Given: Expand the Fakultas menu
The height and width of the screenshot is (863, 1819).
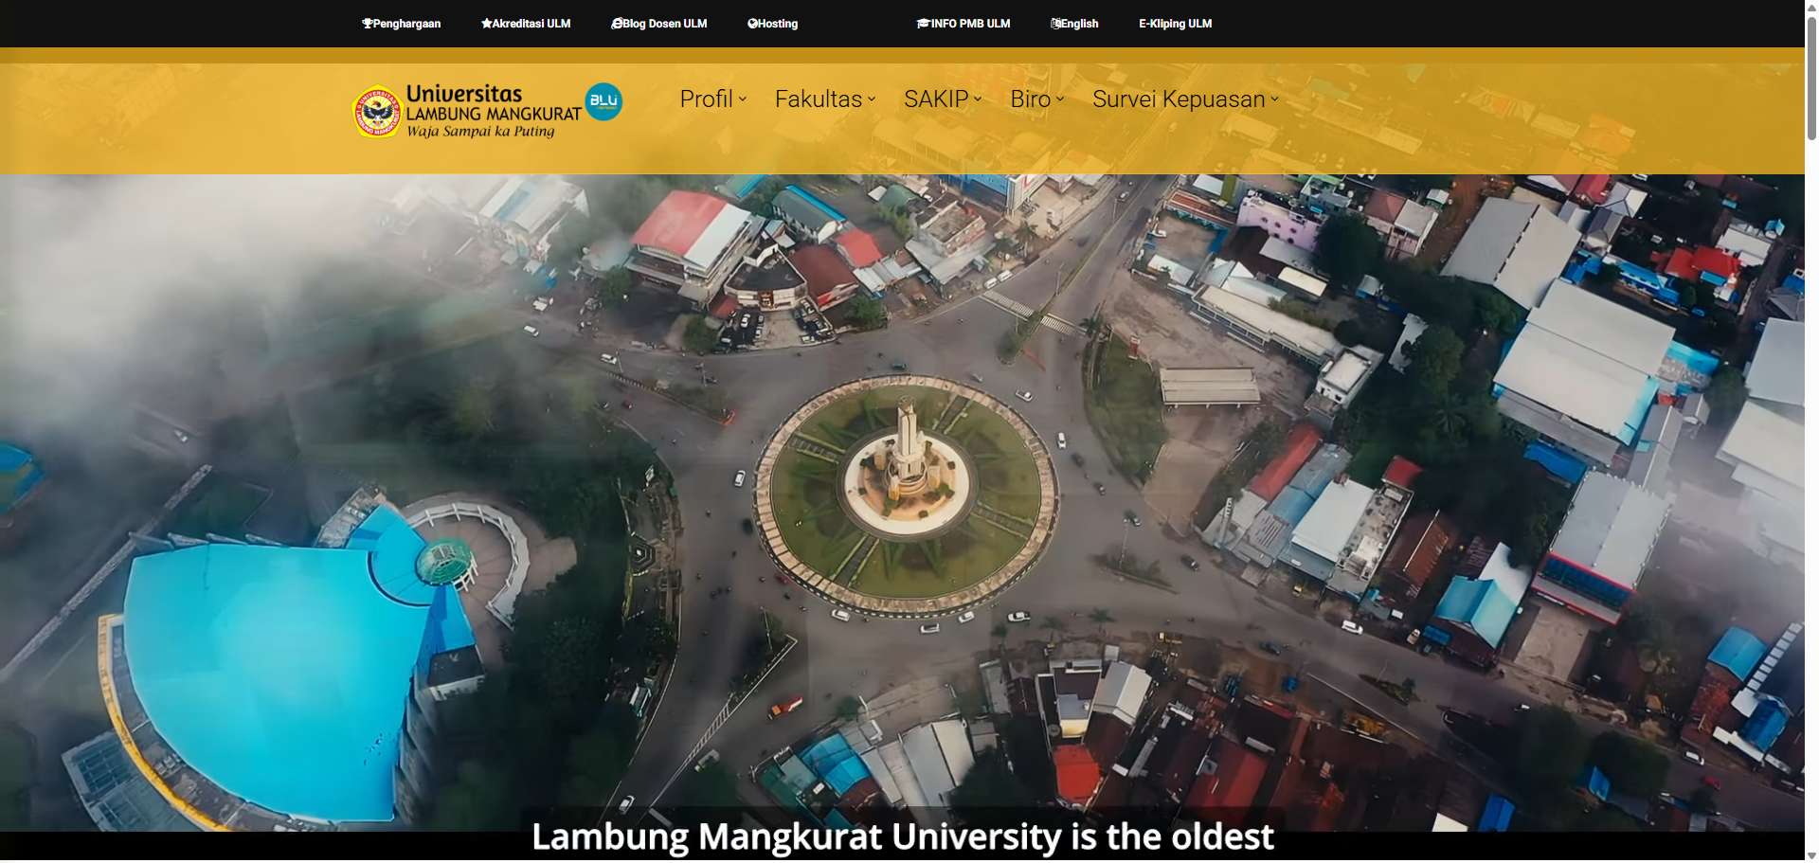Looking at the screenshot, I should point(825,99).
